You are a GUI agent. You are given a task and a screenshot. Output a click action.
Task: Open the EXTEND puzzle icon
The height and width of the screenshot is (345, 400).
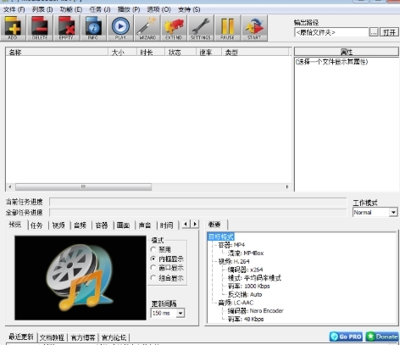pos(174,28)
